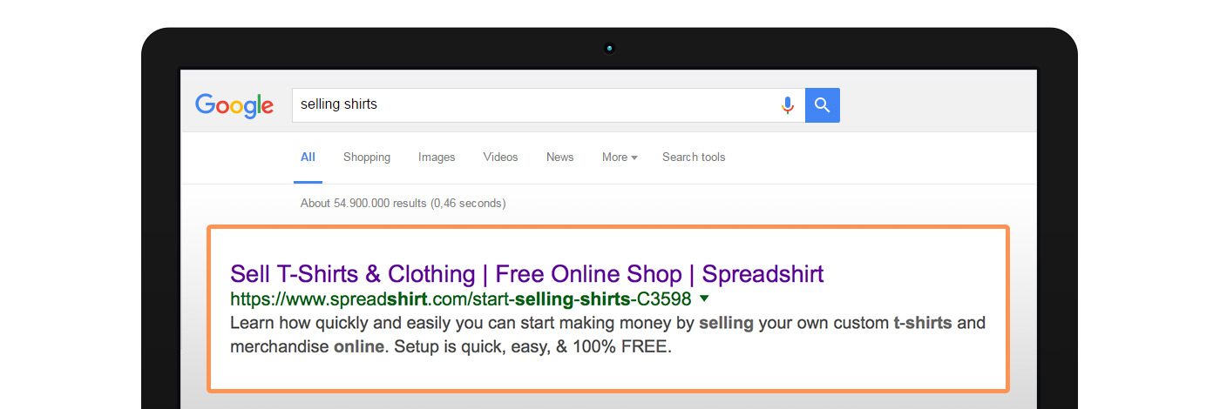1220x409 pixels.
Task: Click the 'About 54.900.000 results' text
Action: pos(403,204)
